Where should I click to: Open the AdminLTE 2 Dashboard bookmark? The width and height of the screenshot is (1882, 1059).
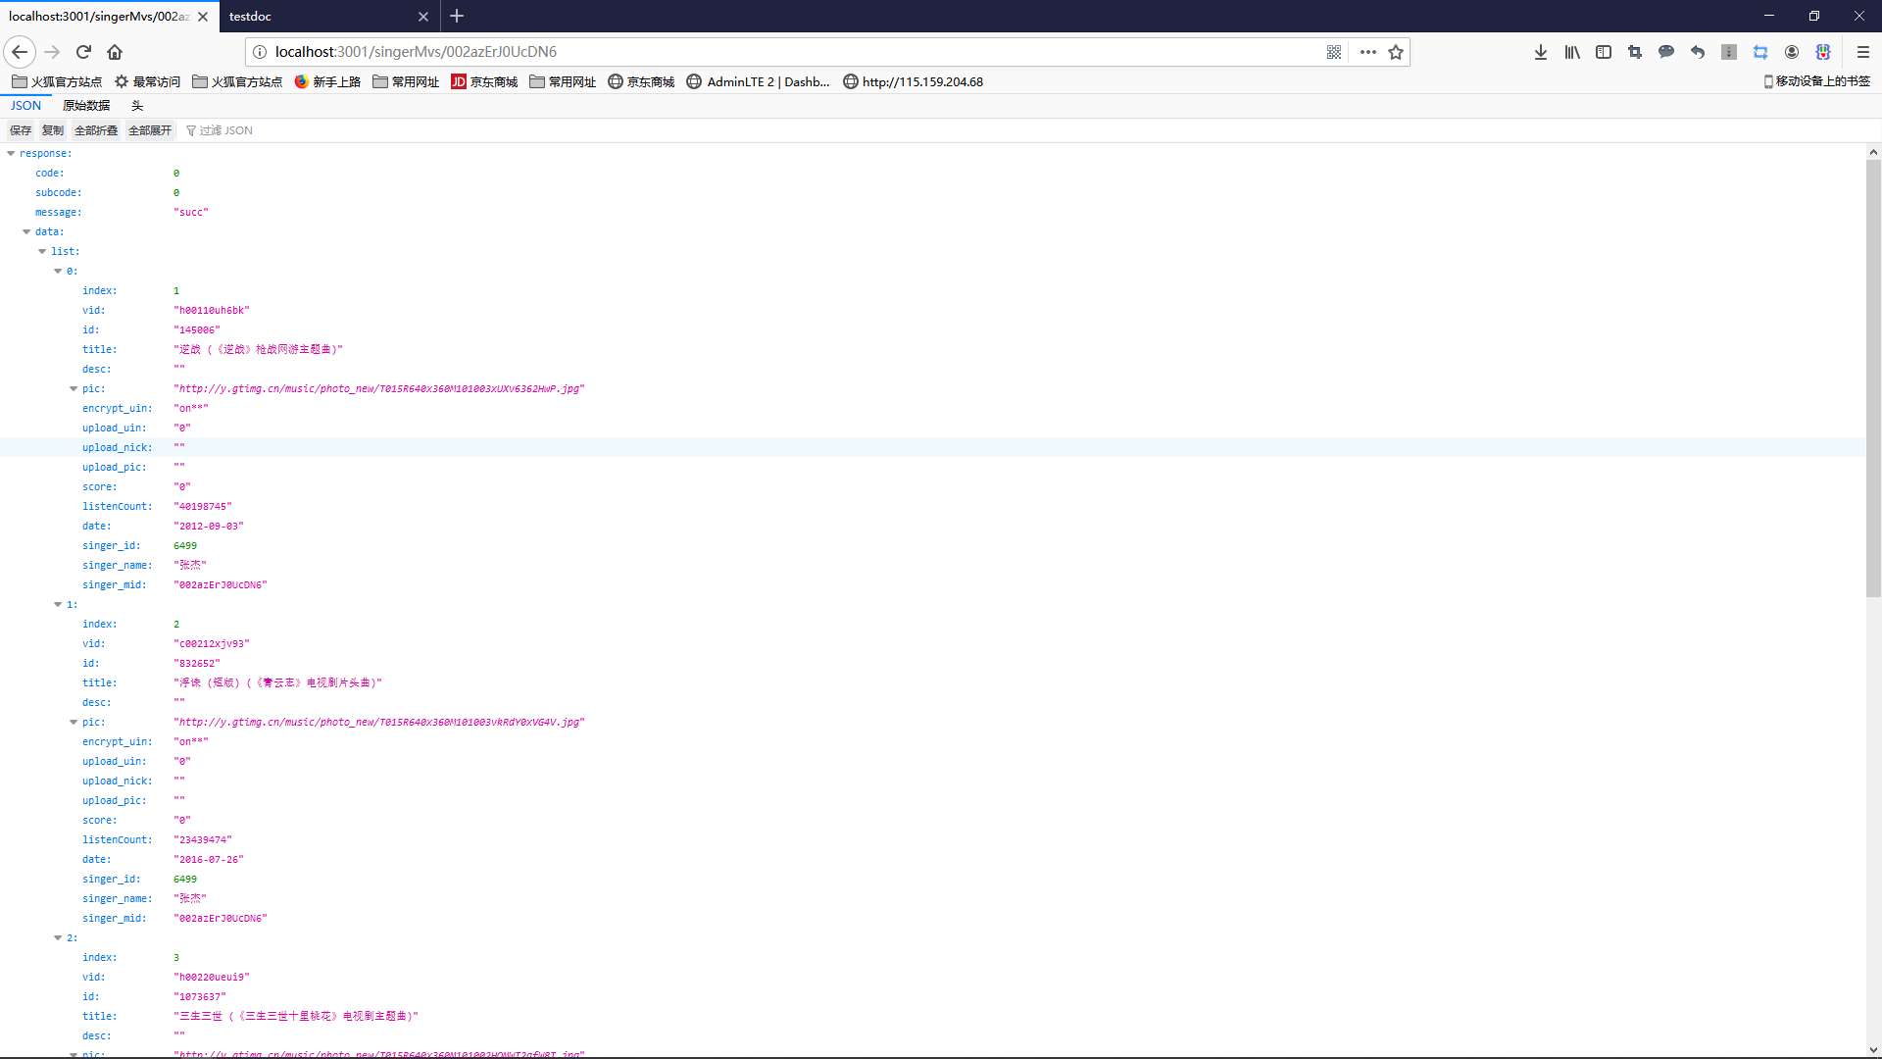pyautogui.click(x=759, y=82)
